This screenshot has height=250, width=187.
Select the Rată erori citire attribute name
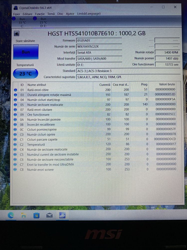pos(38,90)
